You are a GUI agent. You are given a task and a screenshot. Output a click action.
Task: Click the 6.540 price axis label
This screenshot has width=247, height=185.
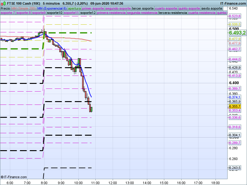233,8
